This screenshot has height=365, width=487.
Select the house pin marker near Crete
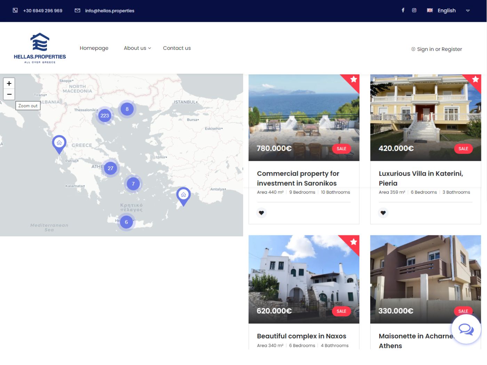coord(183,195)
